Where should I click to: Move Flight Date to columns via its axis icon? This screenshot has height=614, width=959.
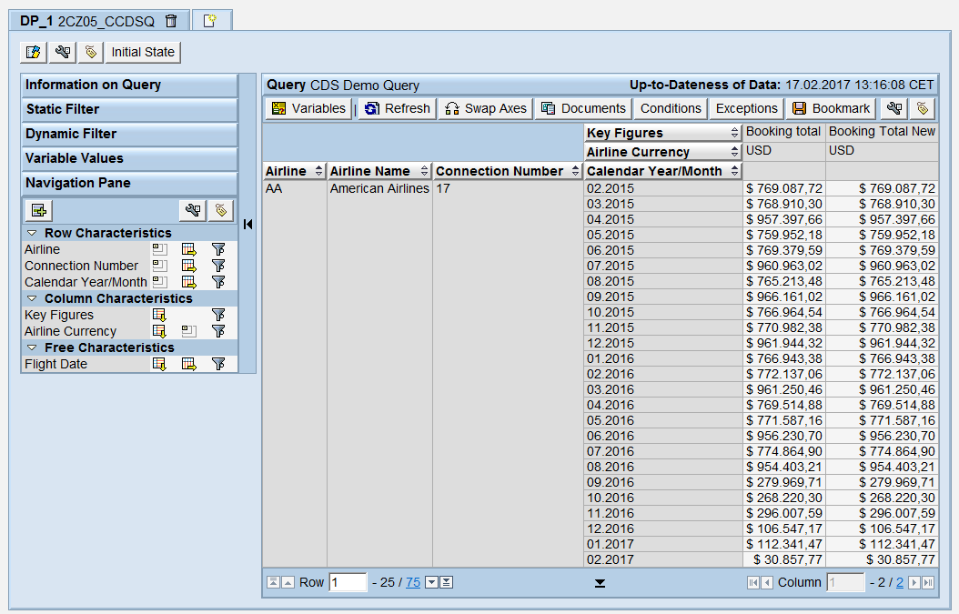click(x=187, y=363)
